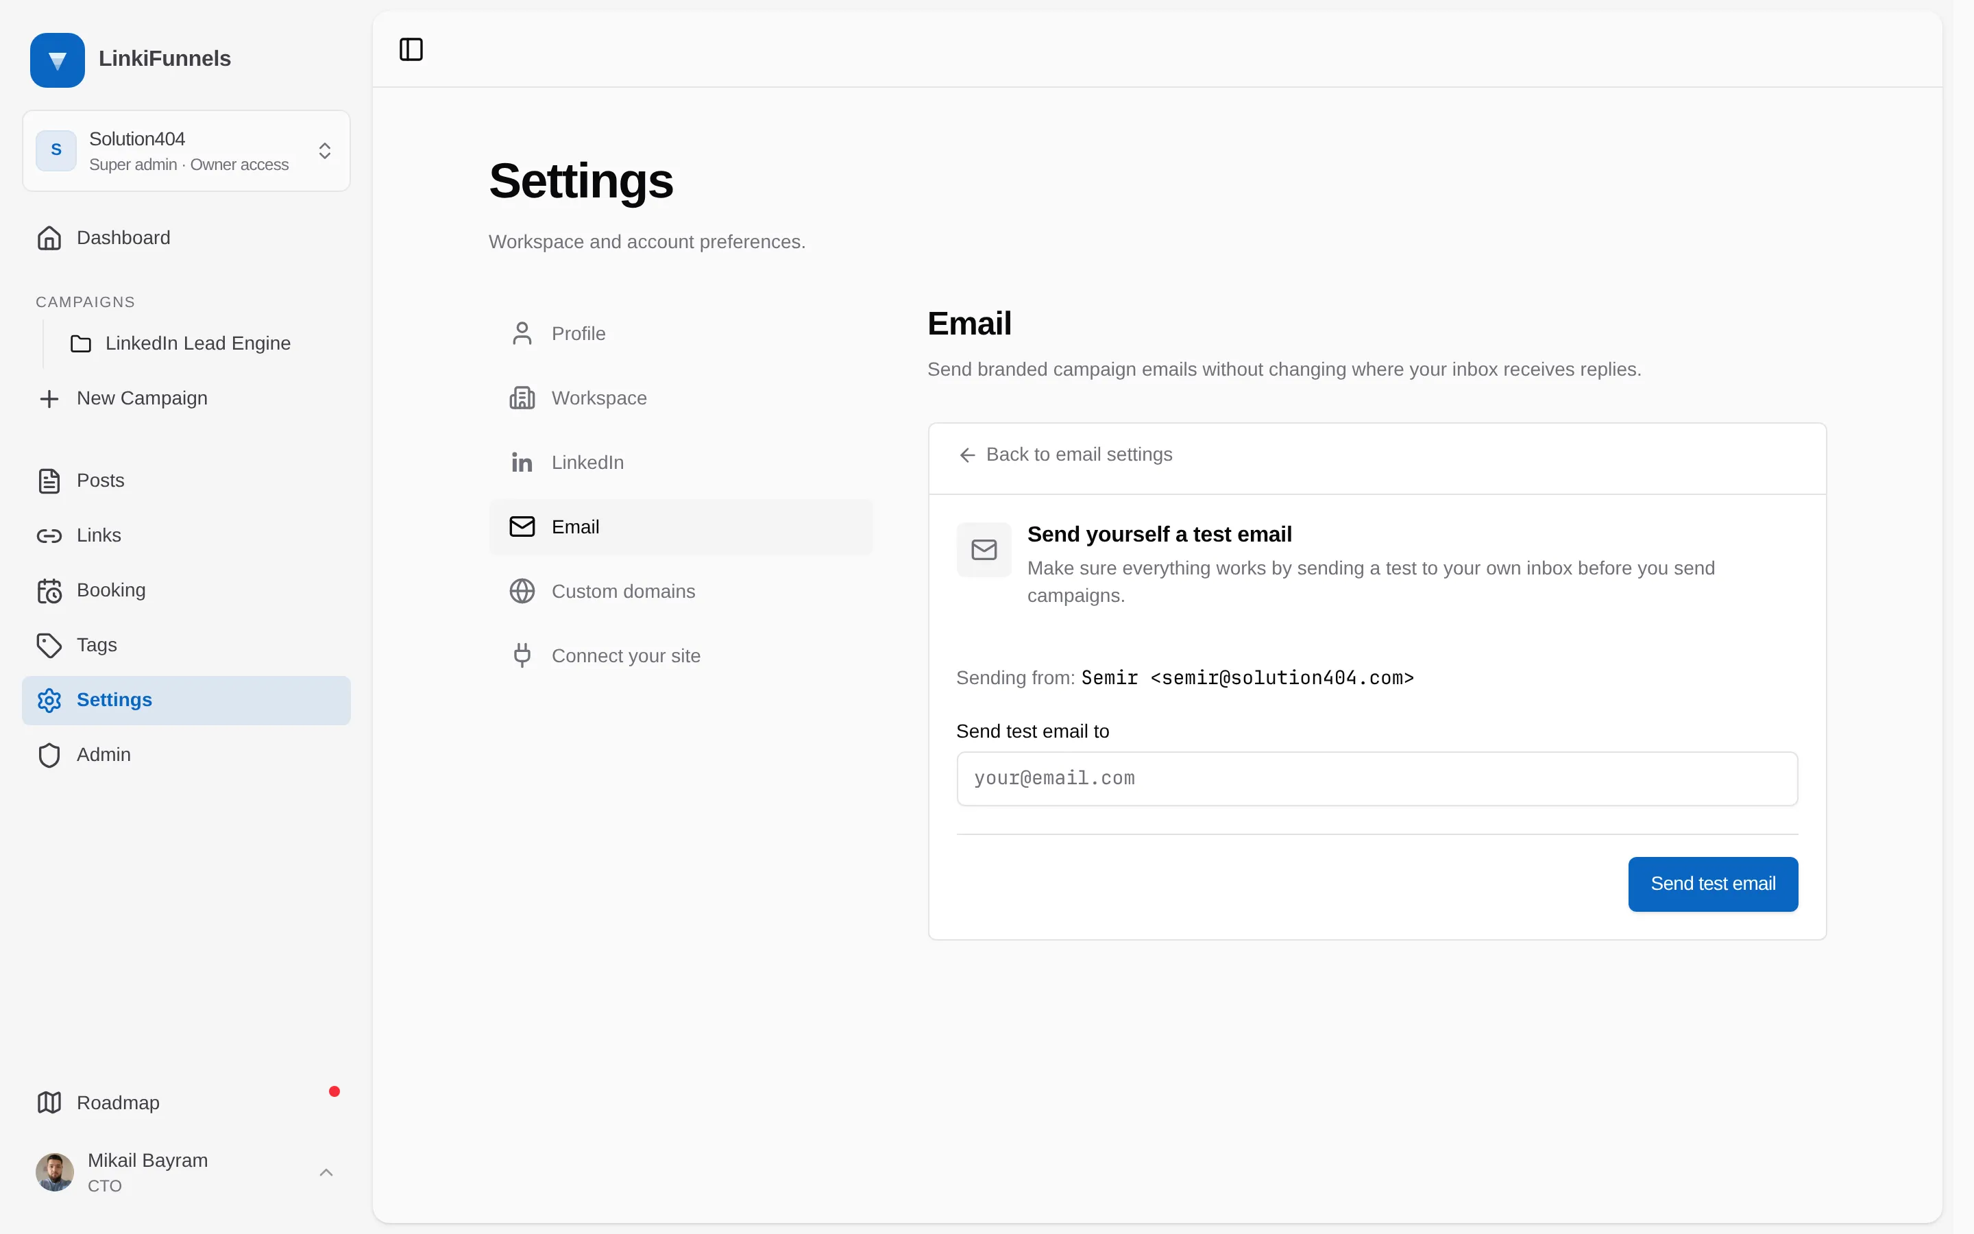Image resolution: width=1974 pixels, height=1234 pixels.
Task: Open the Booking label in sidebar
Action: tap(111, 590)
